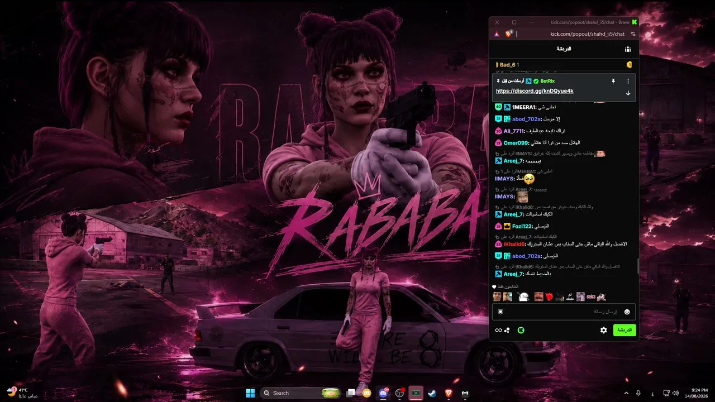Open Excel from the taskbar
The height and width of the screenshot is (402, 715).
point(416,393)
